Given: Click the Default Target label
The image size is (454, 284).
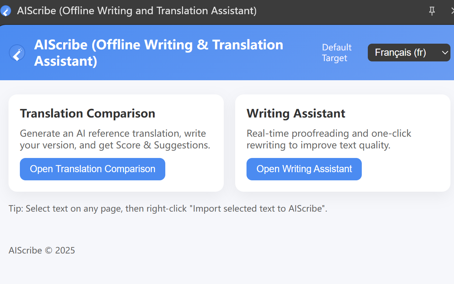Looking at the screenshot, I should pos(336,53).
